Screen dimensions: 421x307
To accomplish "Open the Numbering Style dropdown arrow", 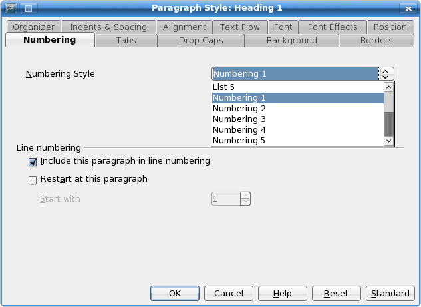I will (386, 73).
